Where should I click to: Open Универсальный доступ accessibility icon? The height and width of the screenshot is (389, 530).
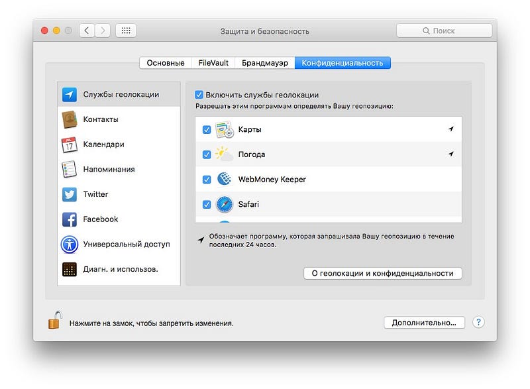70,245
